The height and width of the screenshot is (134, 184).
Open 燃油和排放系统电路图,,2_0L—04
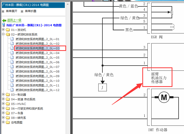pyautogui.click(x=37, y=53)
